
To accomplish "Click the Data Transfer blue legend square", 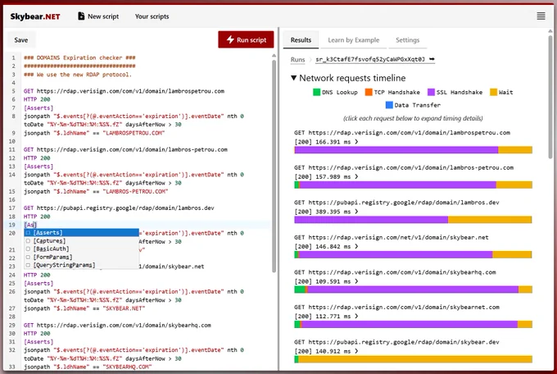I will [389, 105].
